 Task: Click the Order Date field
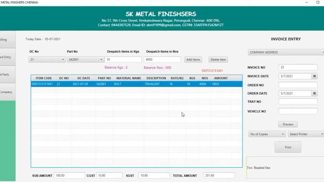(x=295, y=93)
